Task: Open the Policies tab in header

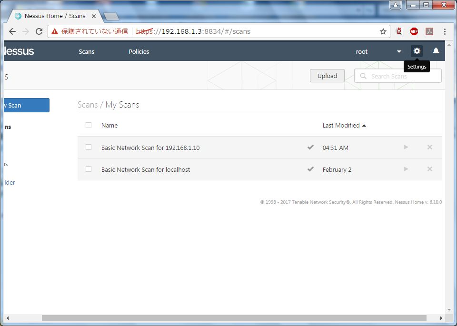Action: click(x=139, y=51)
